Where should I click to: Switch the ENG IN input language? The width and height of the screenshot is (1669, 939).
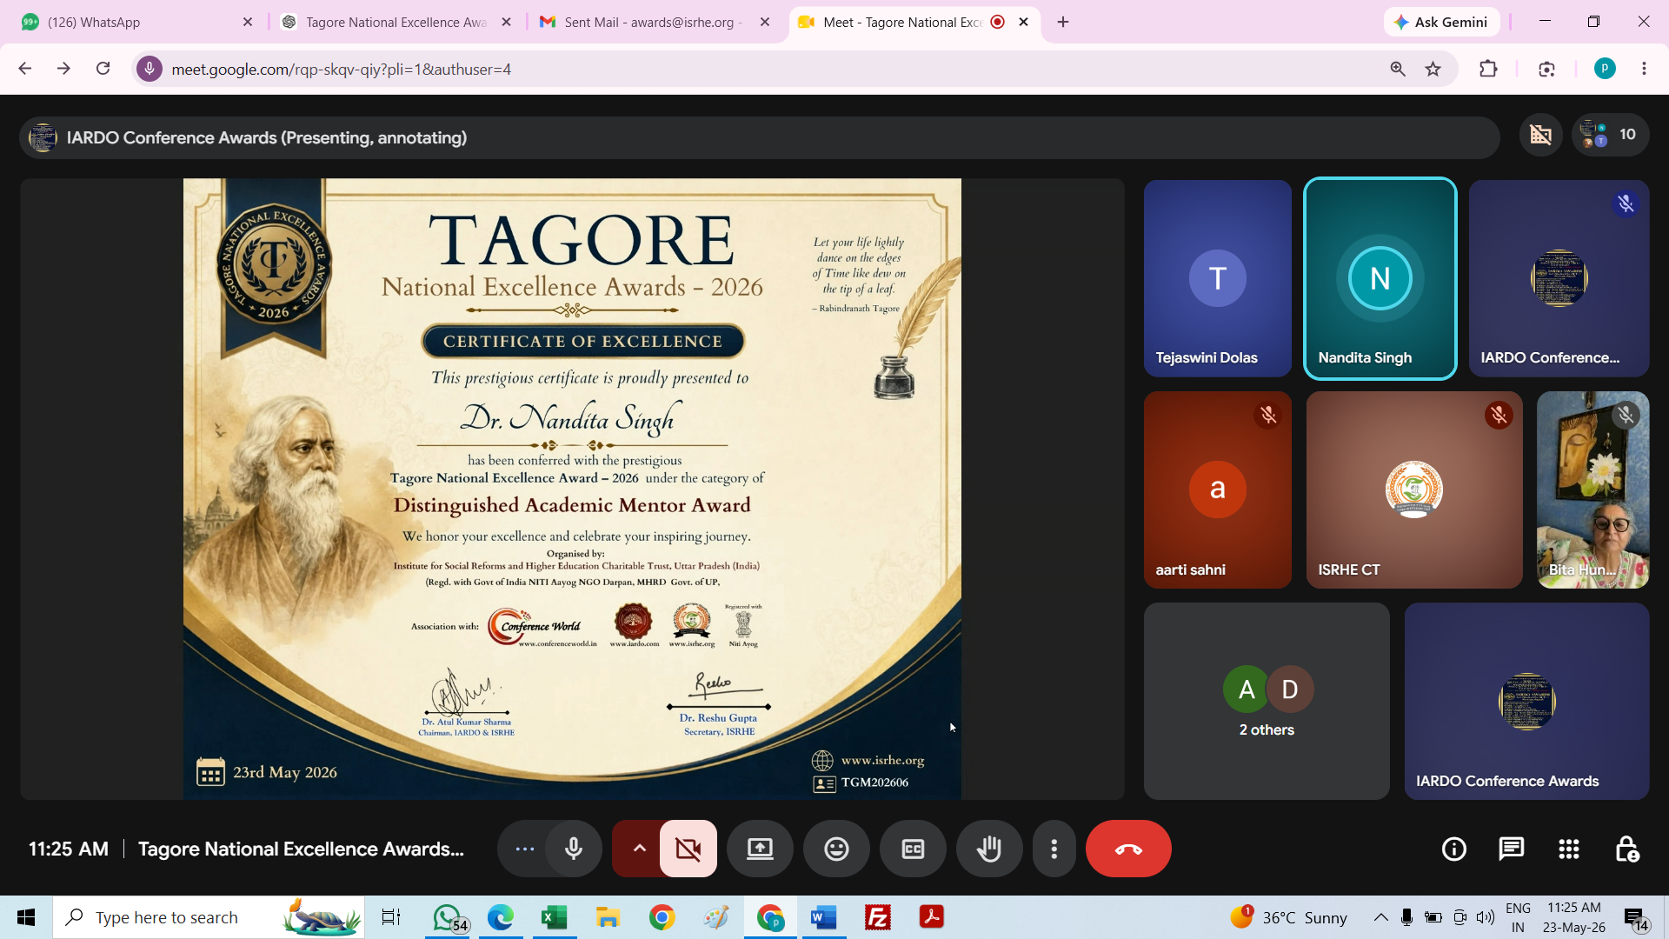(x=1518, y=917)
